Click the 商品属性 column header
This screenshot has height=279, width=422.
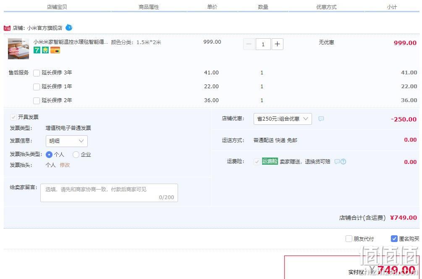point(149,7)
